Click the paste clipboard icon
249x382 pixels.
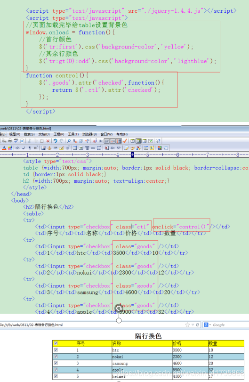pyautogui.click(x=42, y=141)
